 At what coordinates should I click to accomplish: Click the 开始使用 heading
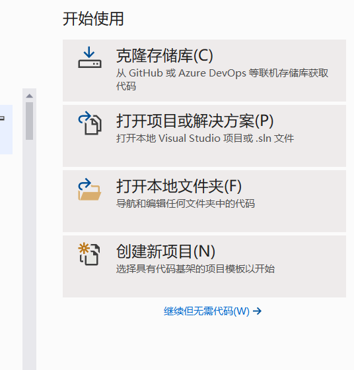click(93, 18)
